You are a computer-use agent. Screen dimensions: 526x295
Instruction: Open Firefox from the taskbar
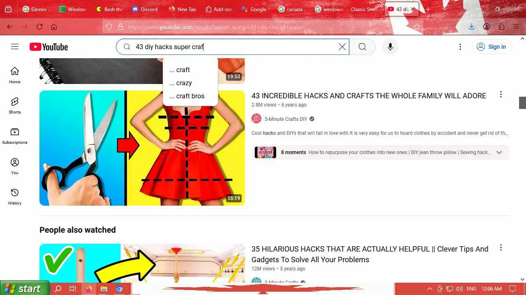point(88,289)
